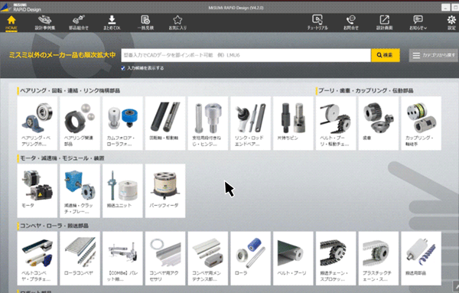This screenshot has height=293, width=459.
Task: Go to the HOME tab
Action: pos(11,23)
